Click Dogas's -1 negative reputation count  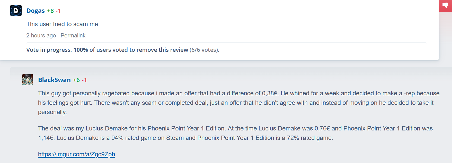(x=58, y=11)
